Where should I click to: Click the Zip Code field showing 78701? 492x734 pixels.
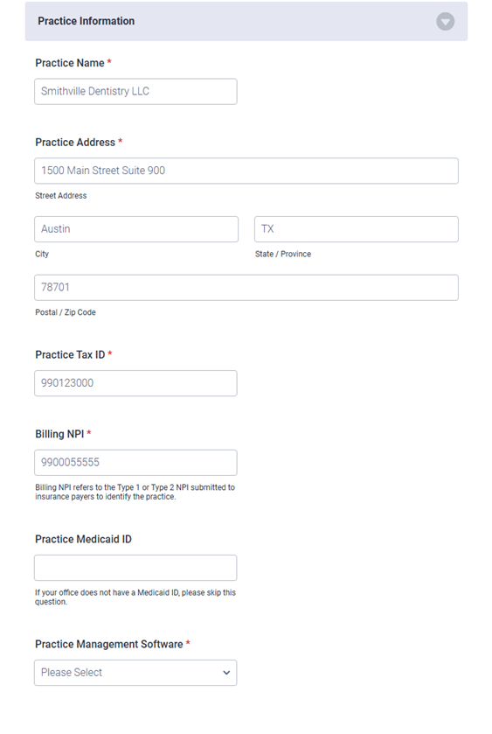click(246, 288)
